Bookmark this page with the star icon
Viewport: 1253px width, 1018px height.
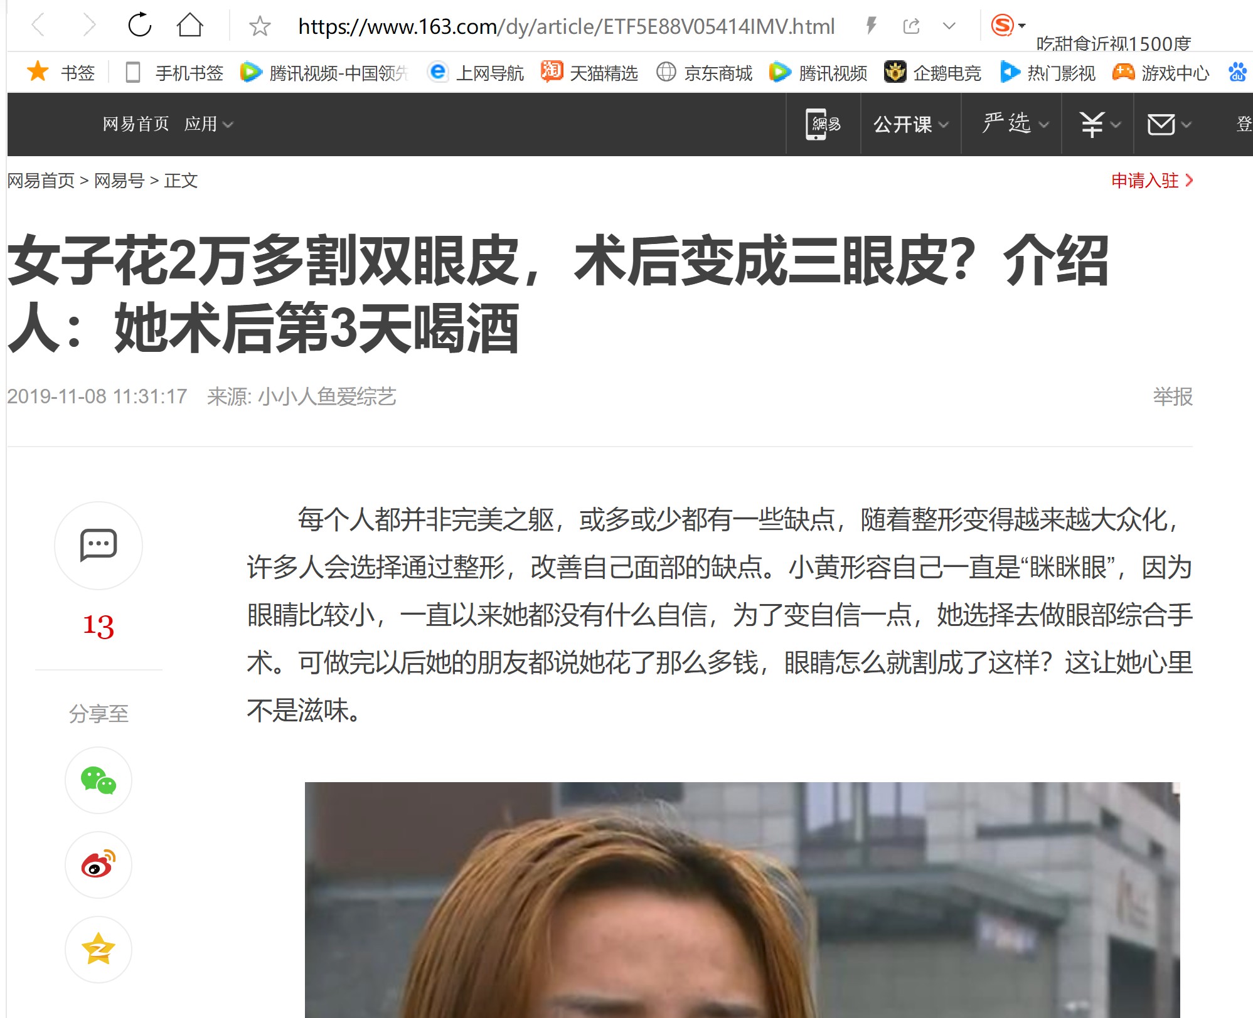[x=259, y=26]
